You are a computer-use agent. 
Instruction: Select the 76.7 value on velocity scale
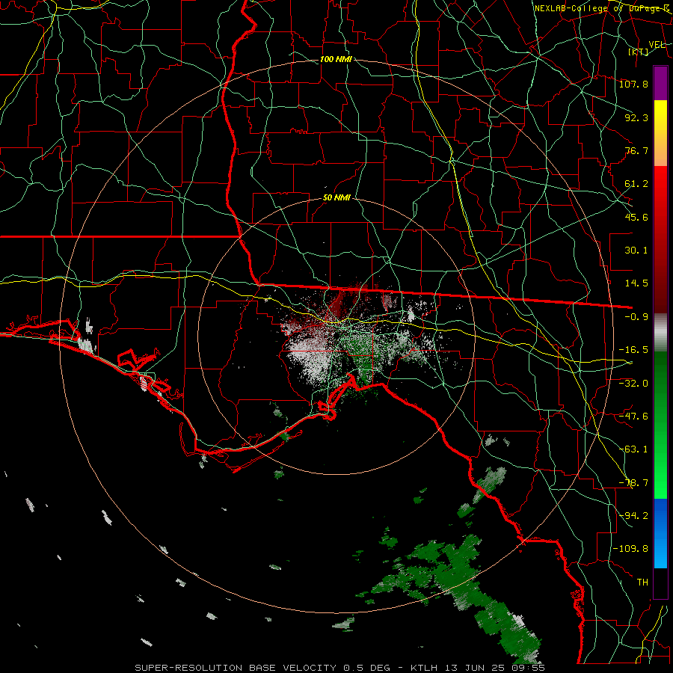click(x=636, y=150)
